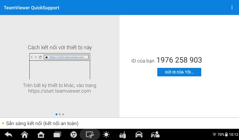This screenshot has width=239, height=140.
Task: Open the car diagnostics icon
Action: pyautogui.click(x=139, y=135)
